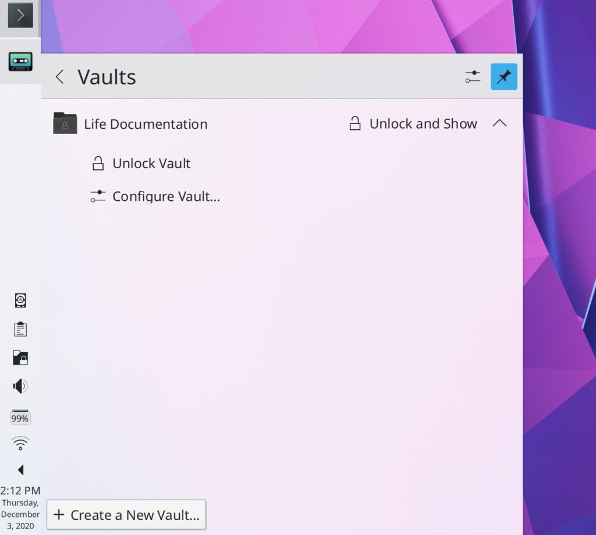The width and height of the screenshot is (596, 535).
Task: Collapse the Life Documentation vault options
Action: [x=499, y=123]
